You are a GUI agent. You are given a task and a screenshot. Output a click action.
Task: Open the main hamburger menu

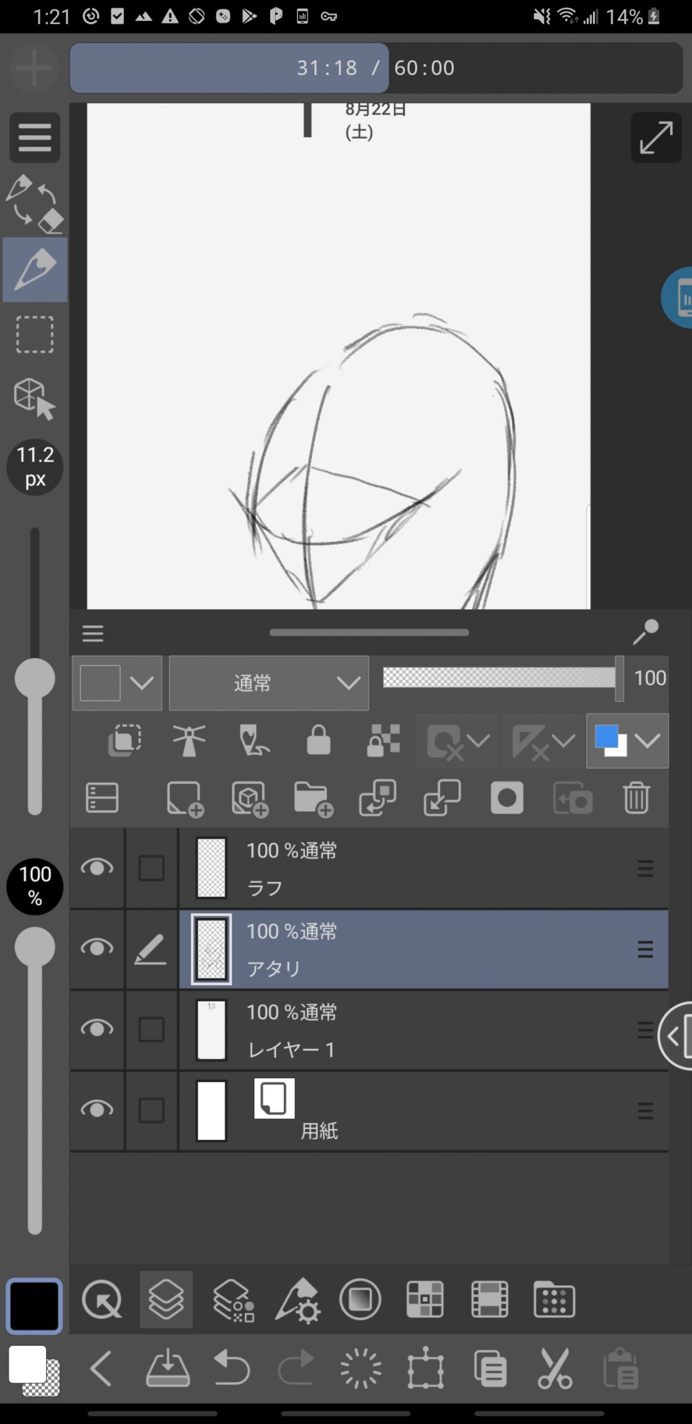(34, 137)
